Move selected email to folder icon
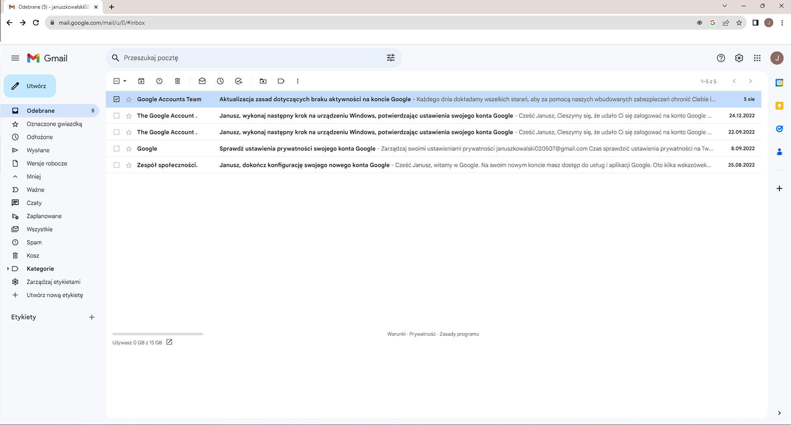Image resolution: width=791 pixels, height=425 pixels. point(263,81)
